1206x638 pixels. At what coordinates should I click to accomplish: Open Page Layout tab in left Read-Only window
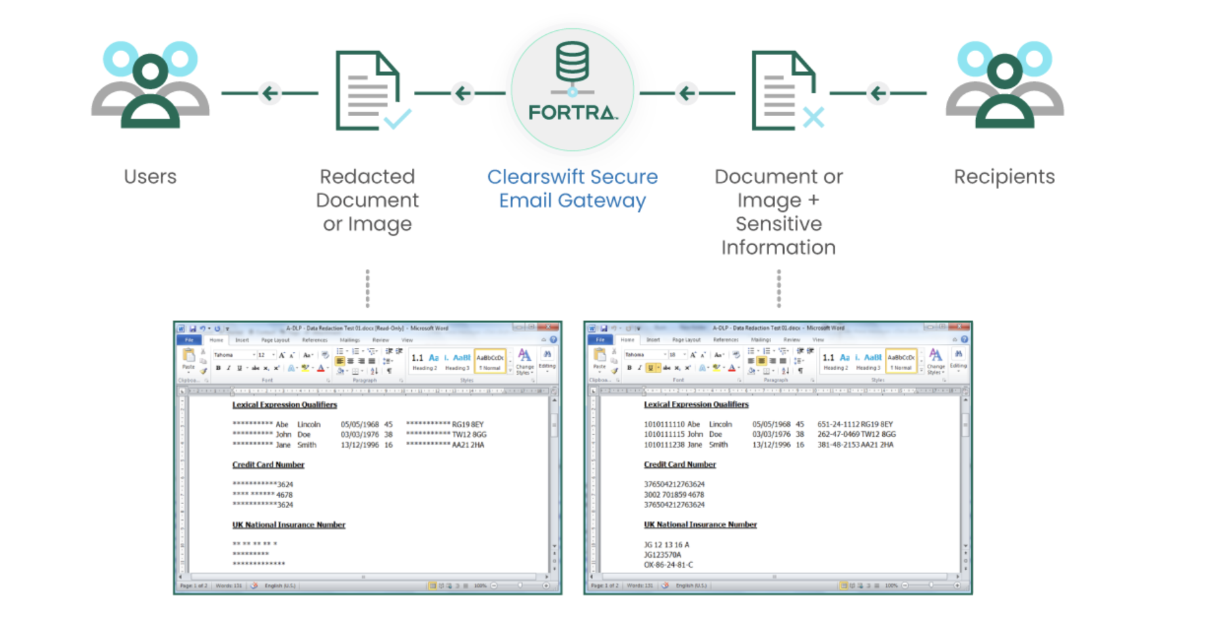275,340
